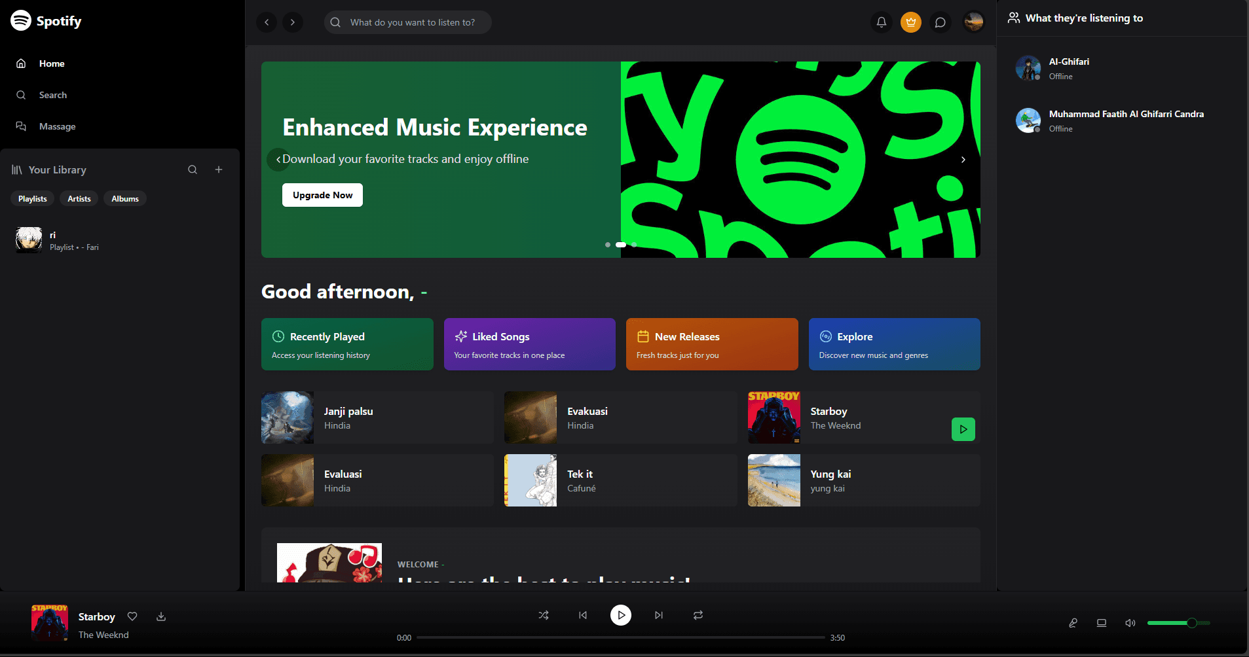Filter library by Artists
This screenshot has height=657, width=1249.
point(79,199)
